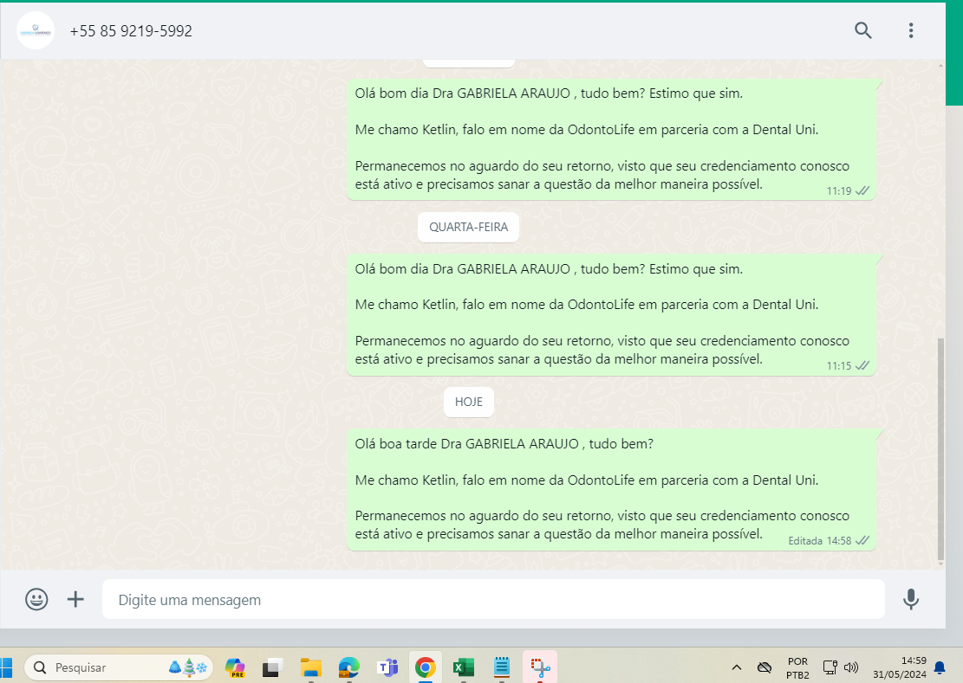Open the notifications bell
Image resolution: width=963 pixels, height=683 pixels.
940,667
